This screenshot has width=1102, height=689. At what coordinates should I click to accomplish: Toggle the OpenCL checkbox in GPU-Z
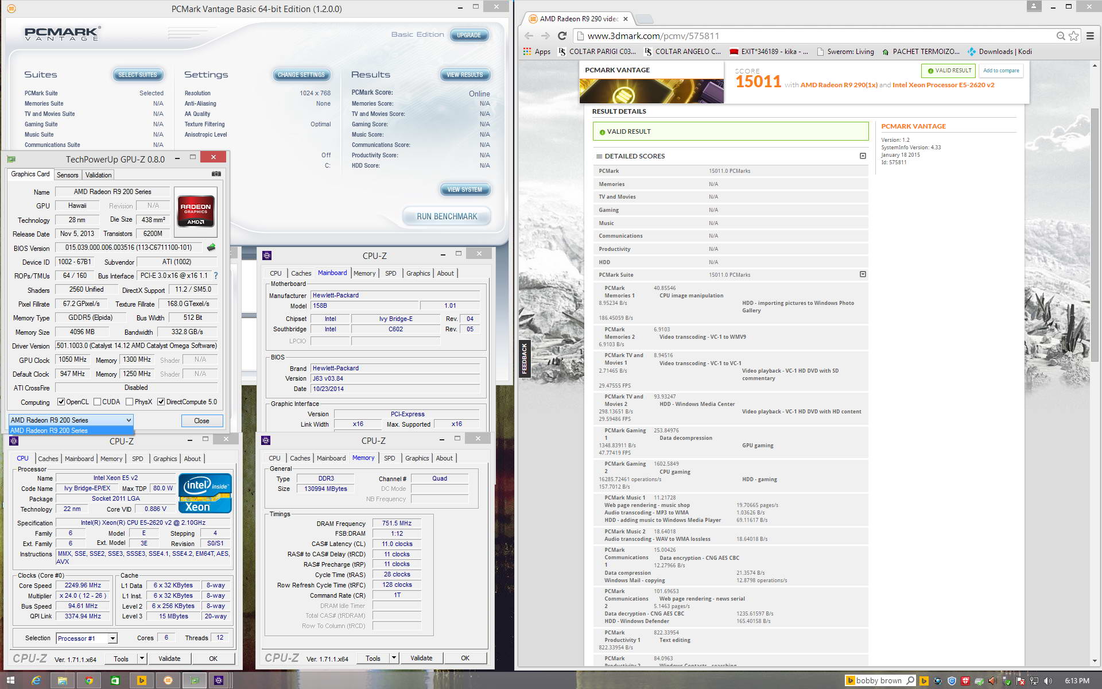[61, 402]
